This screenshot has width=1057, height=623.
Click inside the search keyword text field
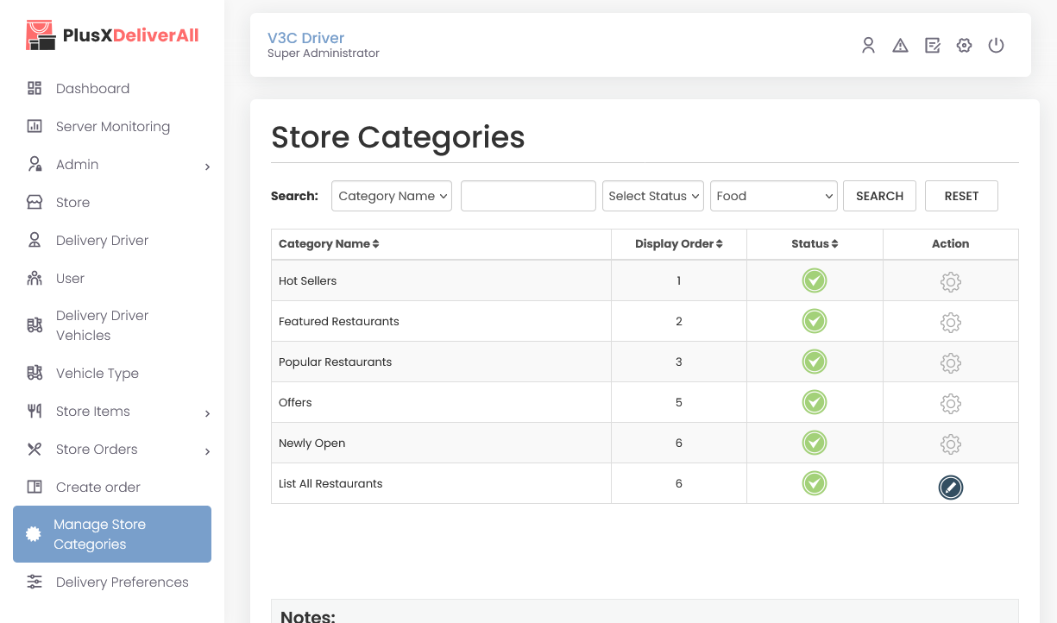tap(528, 196)
